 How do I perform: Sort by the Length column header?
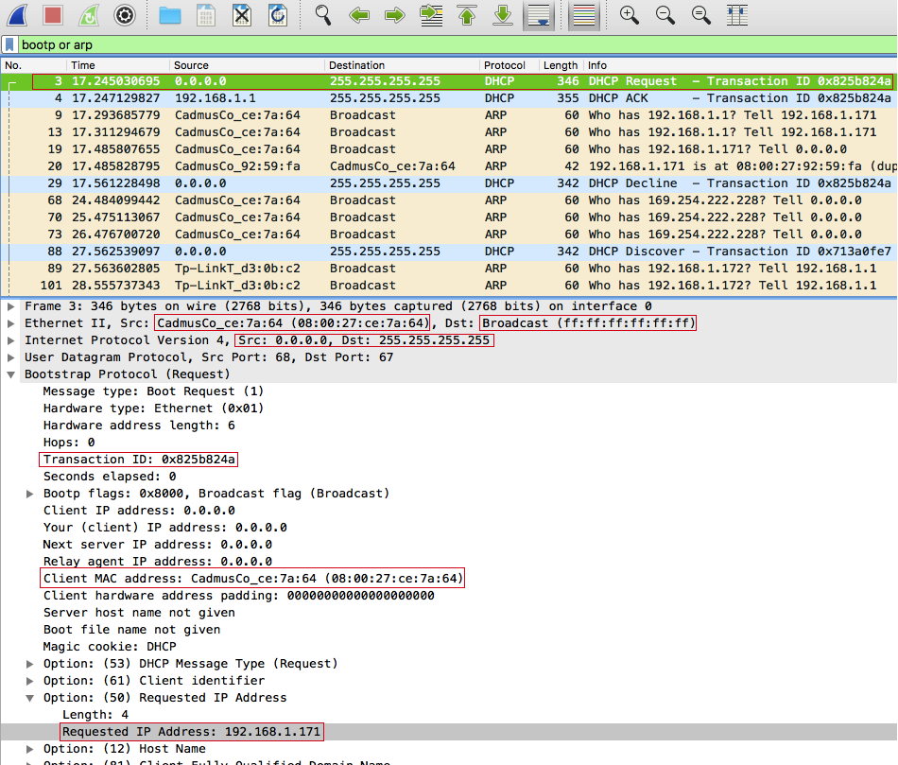click(561, 65)
